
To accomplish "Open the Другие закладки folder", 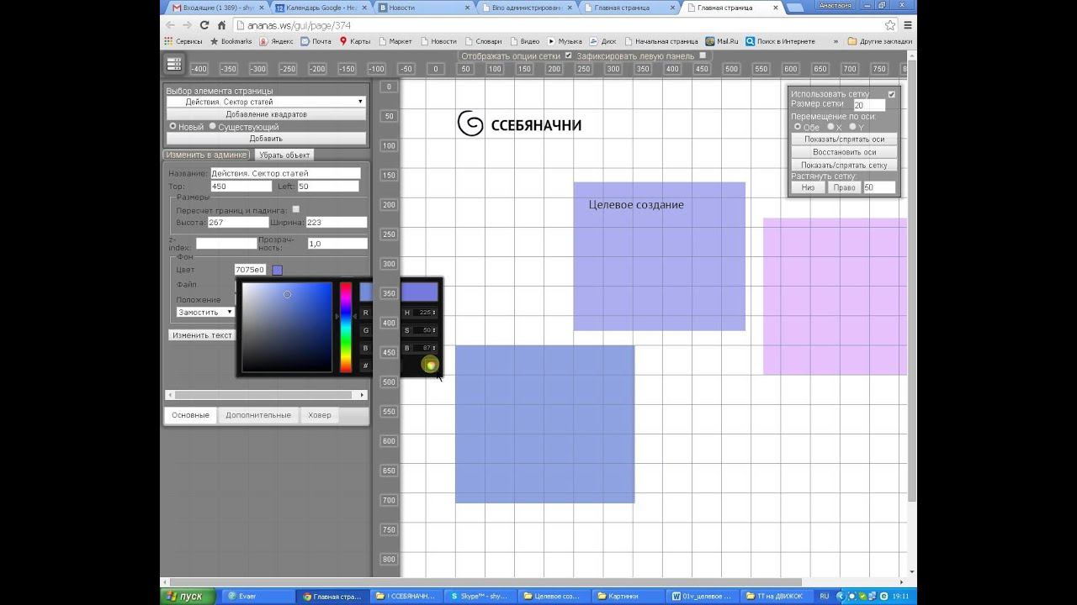I will [880, 41].
